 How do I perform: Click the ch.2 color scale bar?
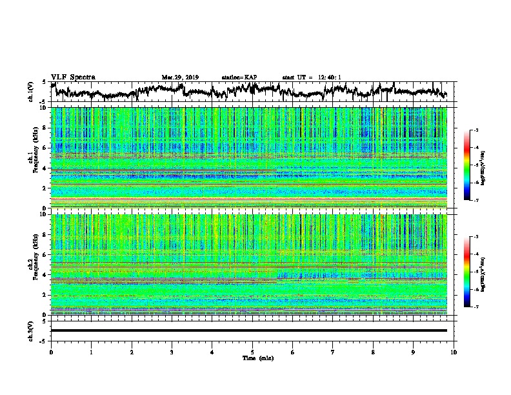click(466, 272)
